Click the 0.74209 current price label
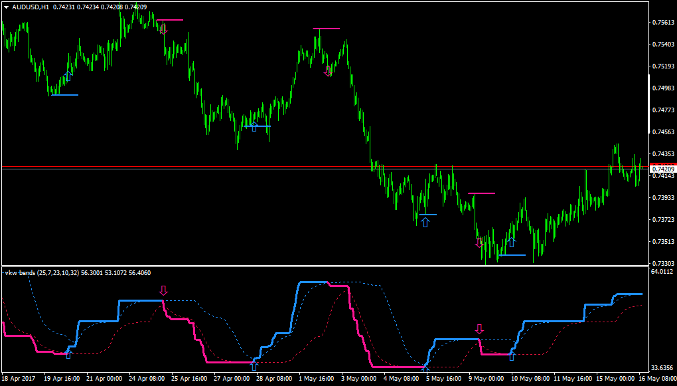This screenshot has height=386, width=677. (x=664, y=169)
